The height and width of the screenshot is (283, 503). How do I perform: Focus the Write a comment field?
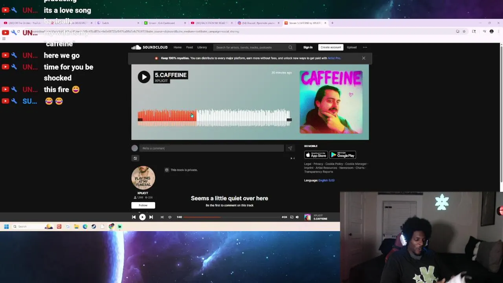coord(211,148)
